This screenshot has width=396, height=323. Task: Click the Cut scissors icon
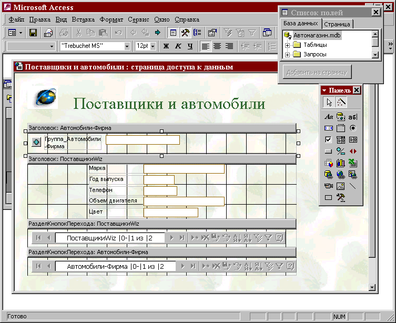click(x=79, y=33)
